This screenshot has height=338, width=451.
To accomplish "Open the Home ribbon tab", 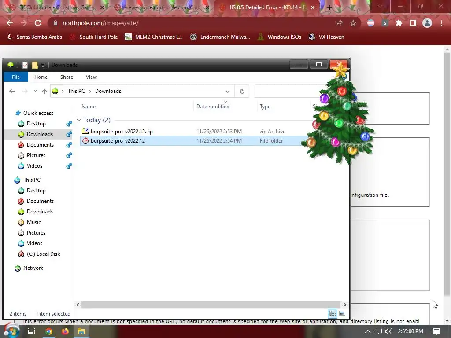I will [x=41, y=77].
